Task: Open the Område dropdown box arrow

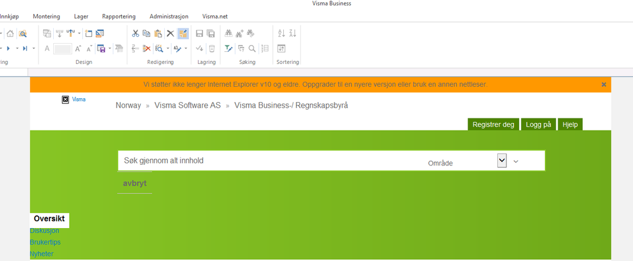Action: (502, 160)
